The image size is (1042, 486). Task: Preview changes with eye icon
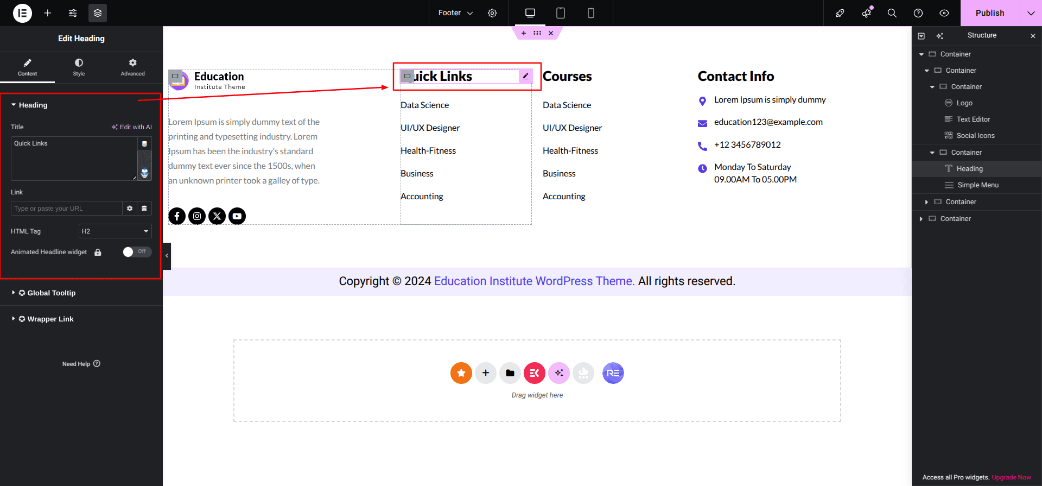(x=944, y=13)
